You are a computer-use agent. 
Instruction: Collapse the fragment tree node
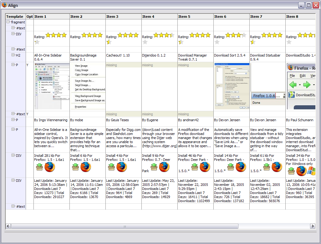click(x=8, y=22)
